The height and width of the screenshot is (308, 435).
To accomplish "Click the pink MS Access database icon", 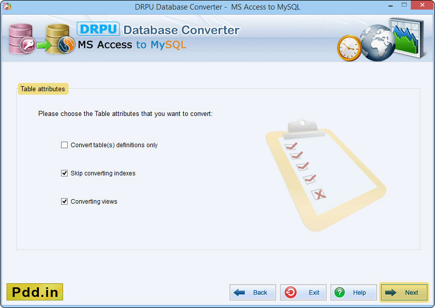I will [x=22, y=39].
